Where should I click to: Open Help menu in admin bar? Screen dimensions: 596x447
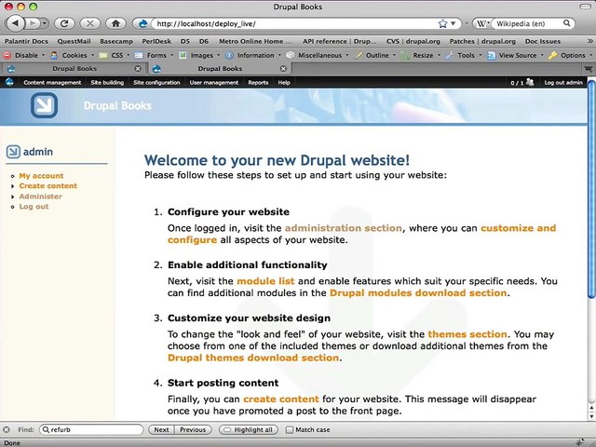(284, 83)
